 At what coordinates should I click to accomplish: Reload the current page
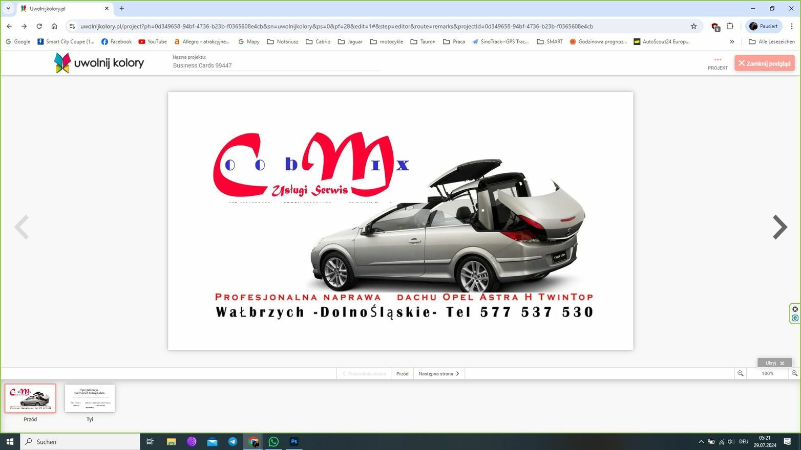39,26
